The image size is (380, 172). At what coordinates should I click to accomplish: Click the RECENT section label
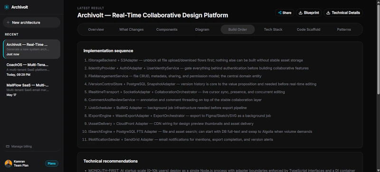[11, 34]
